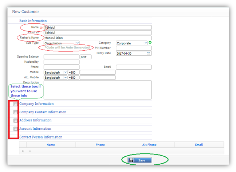
Task: Open the Entry Date calendar picker icon
Action: [149, 53]
